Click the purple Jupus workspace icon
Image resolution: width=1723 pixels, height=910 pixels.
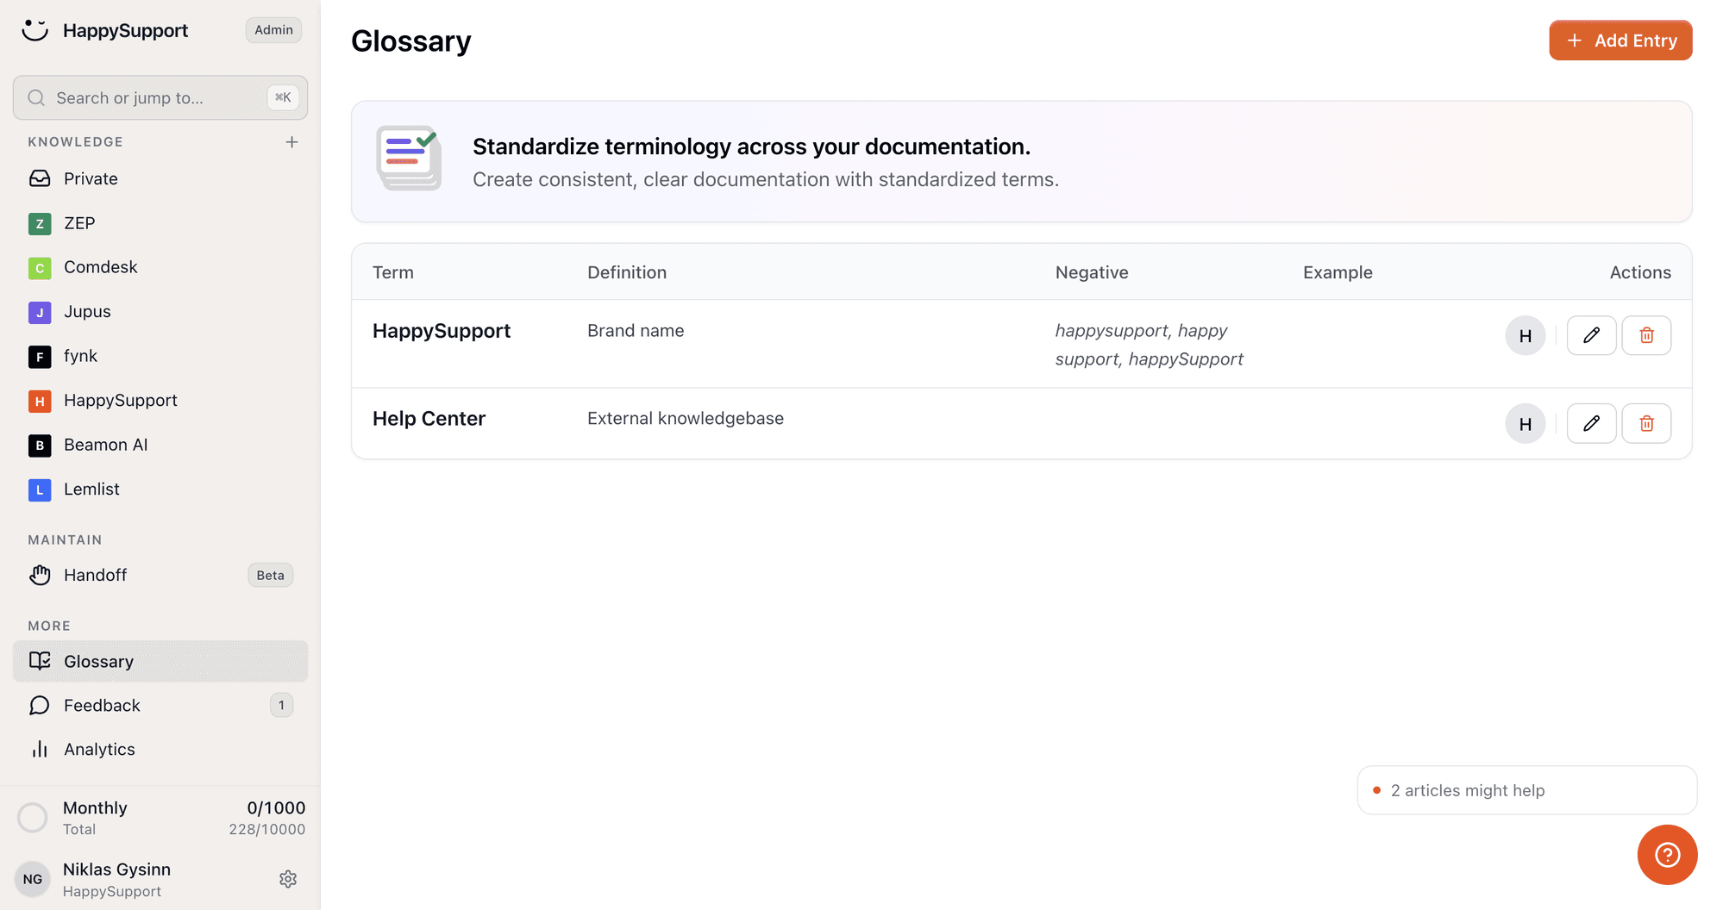tap(40, 312)
